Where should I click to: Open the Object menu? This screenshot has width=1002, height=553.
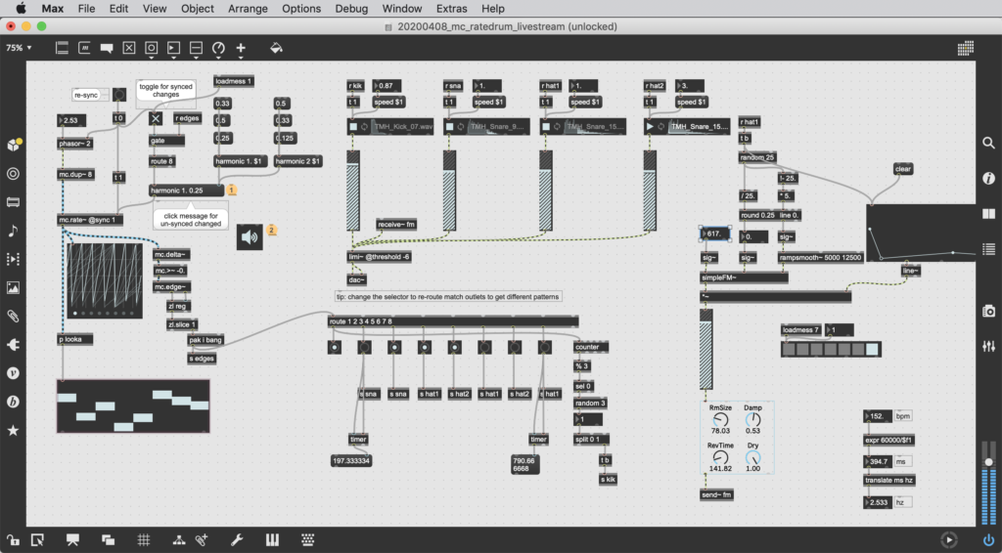pyautogui.click(x=197, y=8)
